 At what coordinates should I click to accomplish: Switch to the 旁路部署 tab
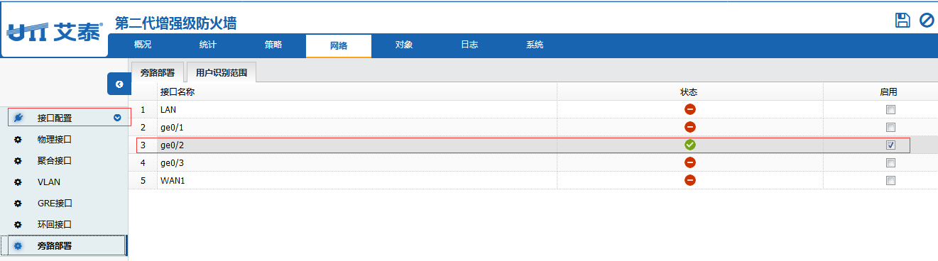(158, 72)
